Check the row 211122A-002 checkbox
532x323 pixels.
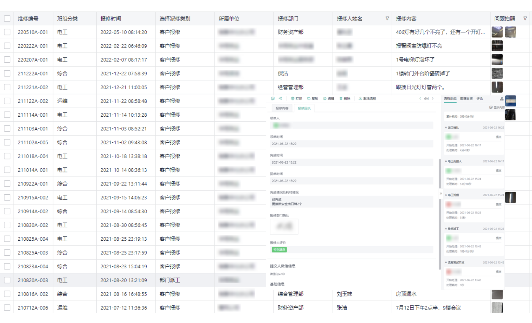pos(7,101)
